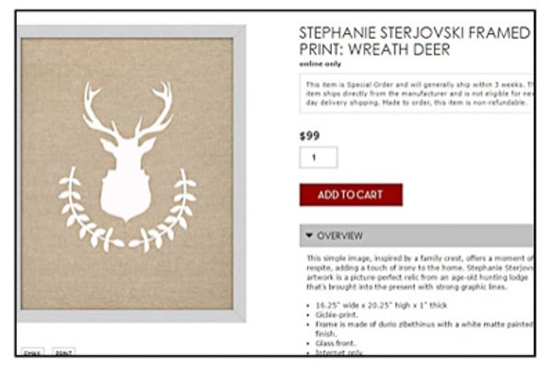Select the OVERVIEW header label
Image resolution: width=553 pixels, height=369 pixels.
tap(339, 235)
